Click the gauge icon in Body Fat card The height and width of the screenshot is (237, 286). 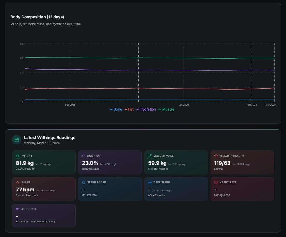coord(84,156)
